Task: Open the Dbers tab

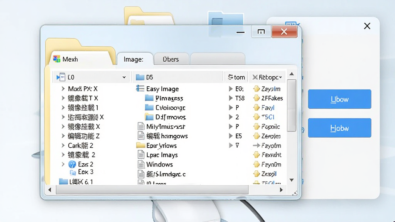Action: point(171,59)
